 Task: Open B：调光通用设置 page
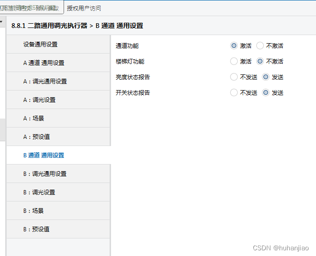click(x=45, y=174)
